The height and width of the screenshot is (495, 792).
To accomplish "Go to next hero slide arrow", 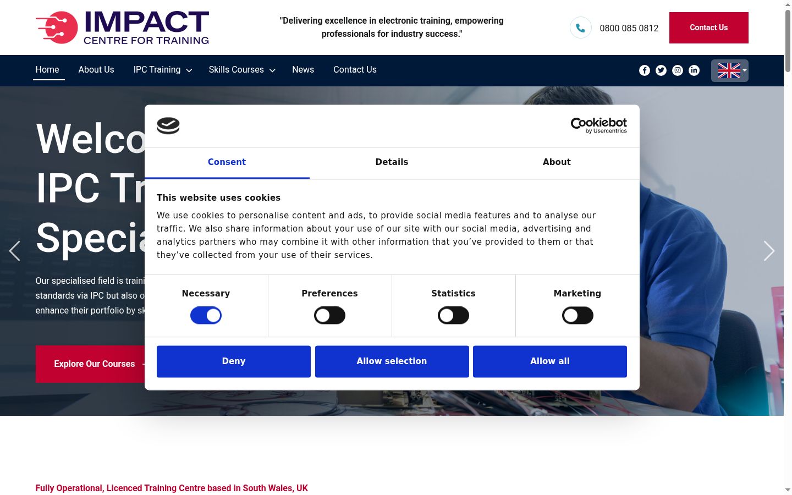I will click(769, 251).
